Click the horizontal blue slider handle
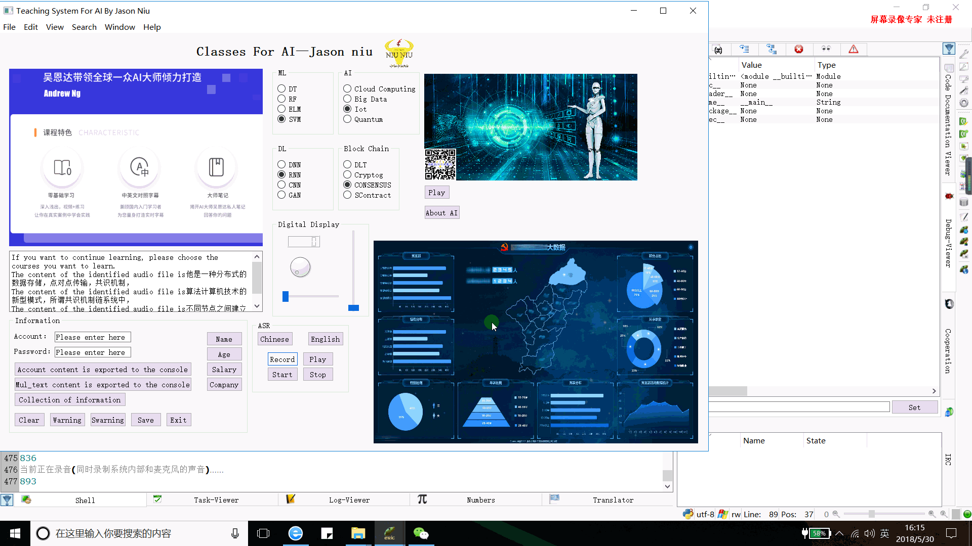The width and height of the screenshot is (972, 546). [x=286, y=297]
